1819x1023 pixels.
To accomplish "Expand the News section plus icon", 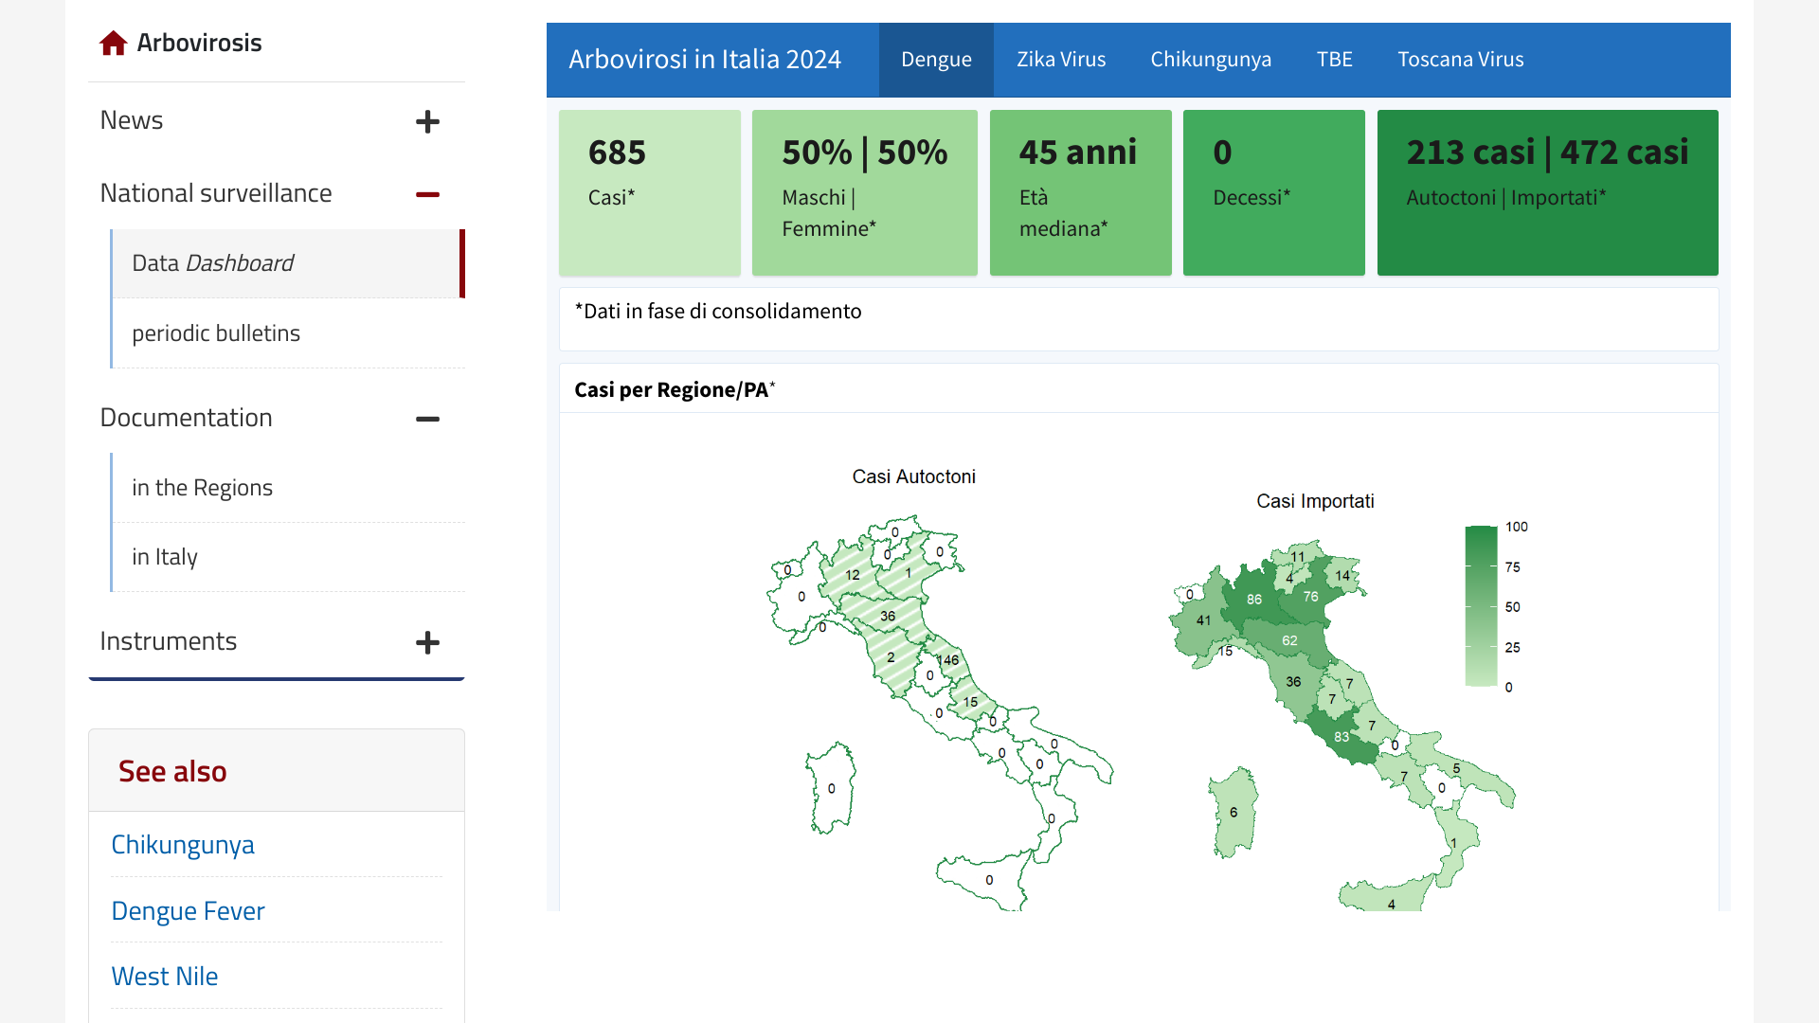I will [x=427, y=121].
